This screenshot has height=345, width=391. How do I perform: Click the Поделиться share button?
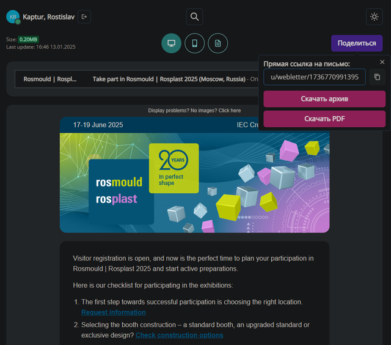357,43
